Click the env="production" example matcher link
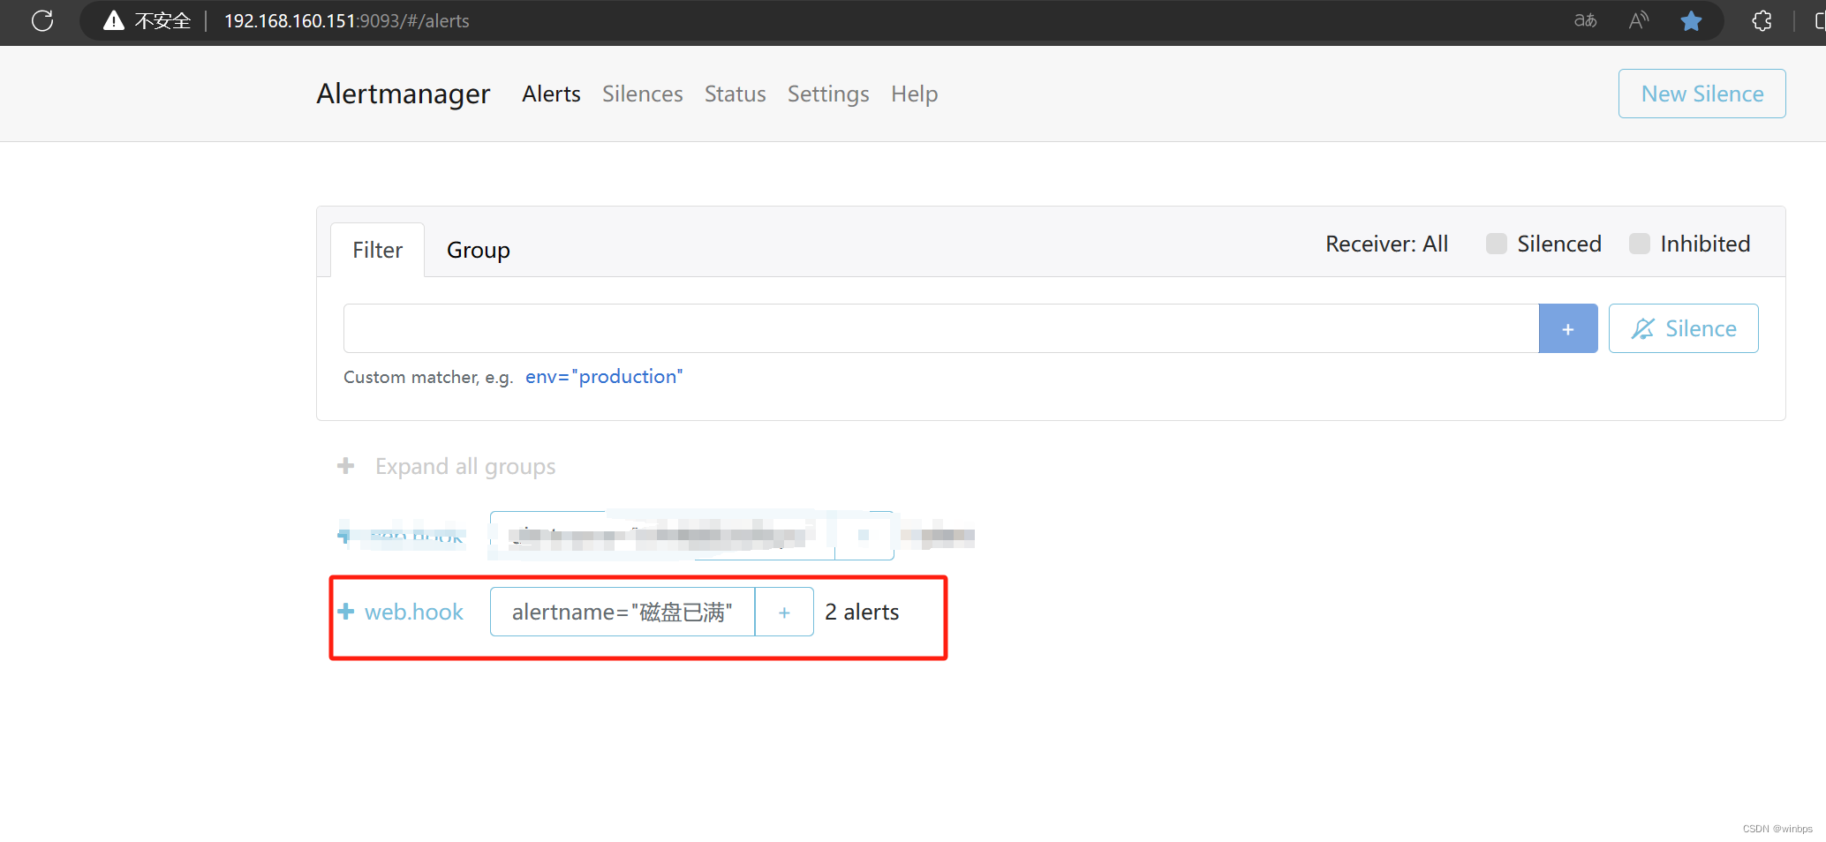Viewport: 1826px width, 842px height. tap(603, 376)
